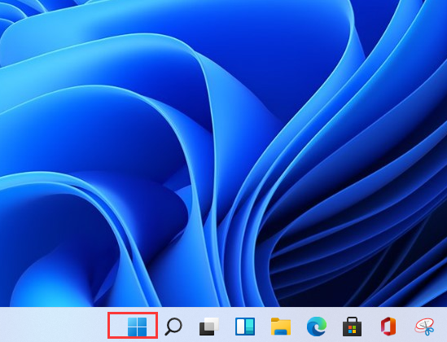The width and height of the screenshot is (447, 342).
Task: Open the Snipping tool scissors icon
Action: click(424, 327)
